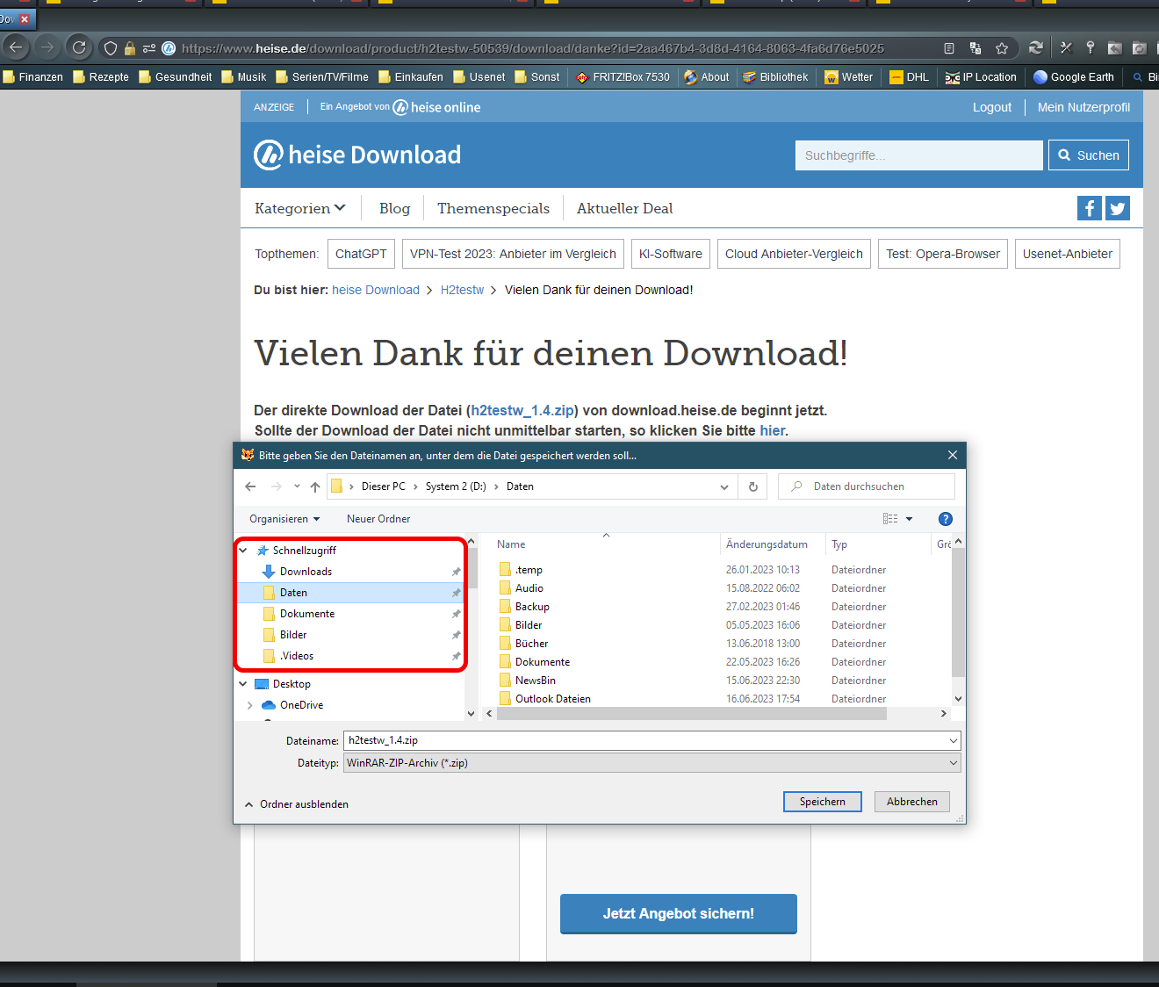1159x987 pixels.
Task: Open the tracking protection shield icon
Action: (110, 48)
